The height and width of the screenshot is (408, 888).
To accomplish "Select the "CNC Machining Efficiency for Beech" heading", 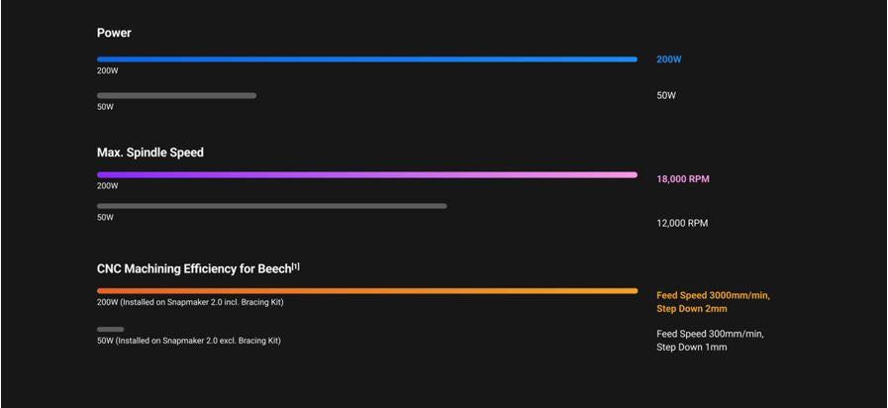I will click(x=193, y=268).
